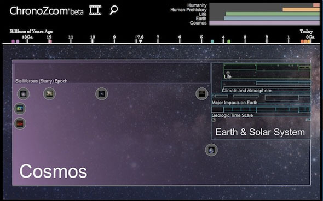Click the ChronoZoom beta logo
The image size is (323, 201).
(x=47, y=10)
